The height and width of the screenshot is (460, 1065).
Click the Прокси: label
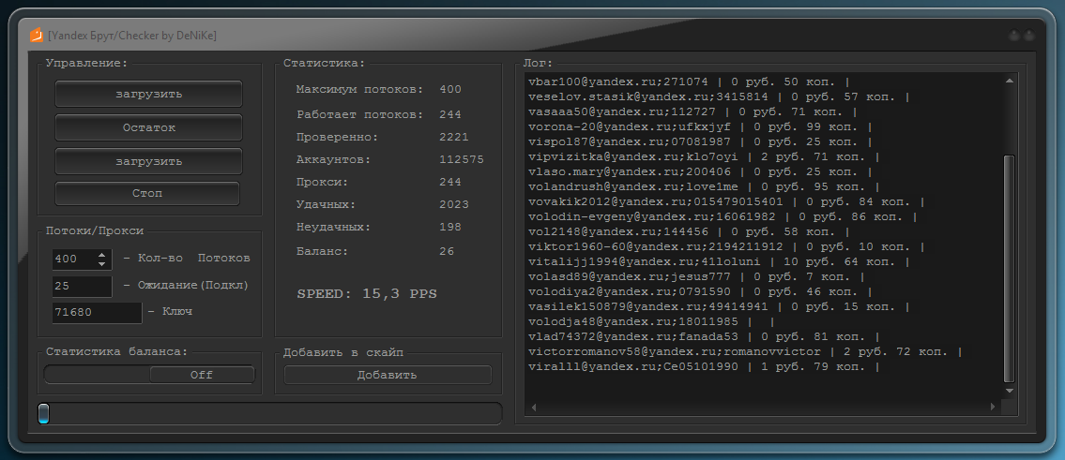pyautogui.click(x=322, y=182)
